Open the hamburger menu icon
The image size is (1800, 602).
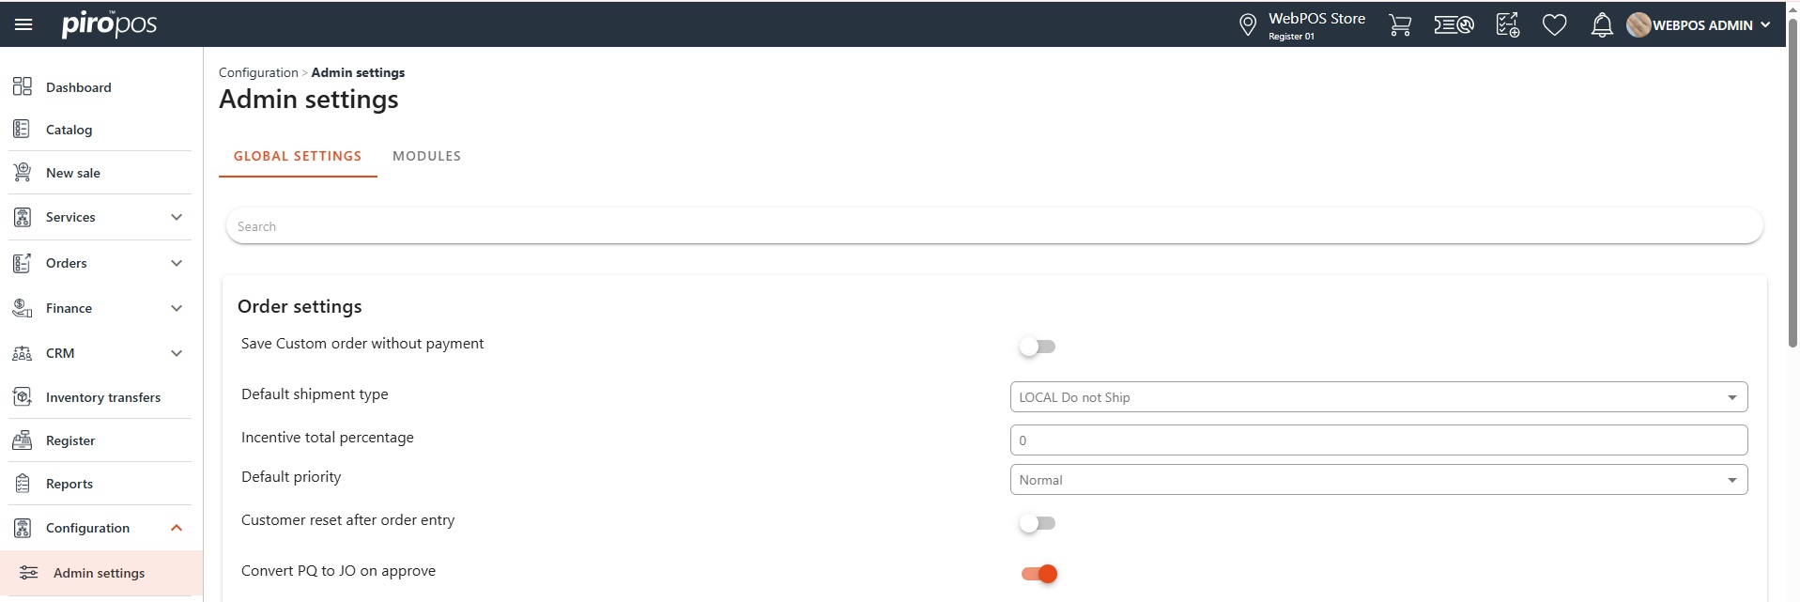(x=23, y=24)
